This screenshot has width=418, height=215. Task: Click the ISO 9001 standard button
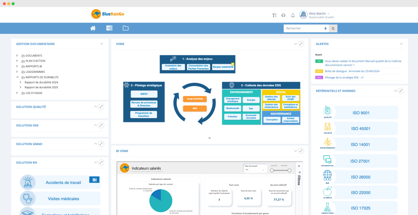[x=360, y=112]
